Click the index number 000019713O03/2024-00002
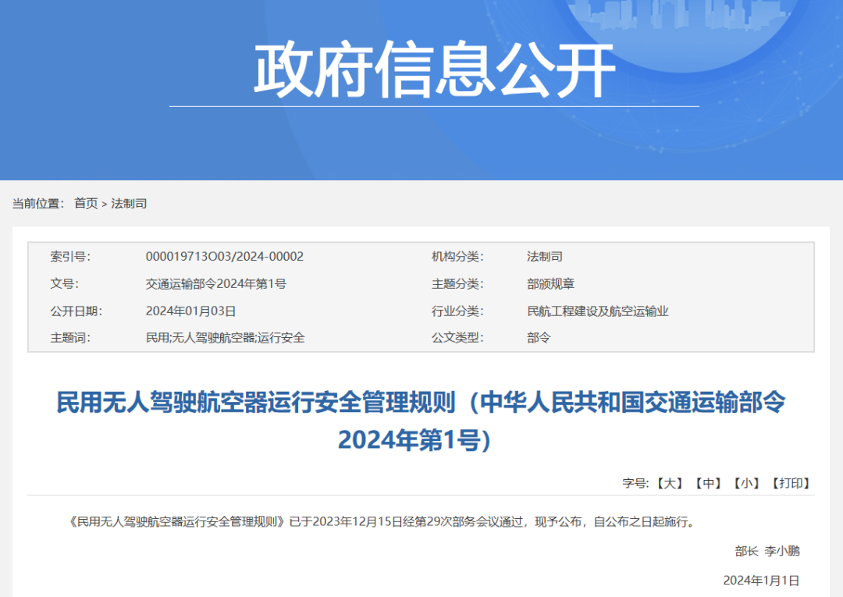 (x=225, y=256)
